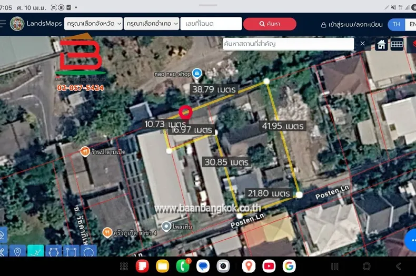Screen dimensions: 416x276
Task: Click the nao nao shop map marker
Action: (x=197, y=73)
